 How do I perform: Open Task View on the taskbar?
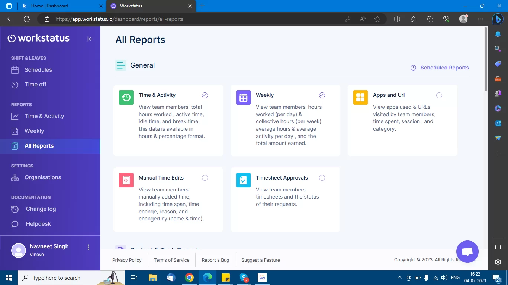click(x=134, y=278)
